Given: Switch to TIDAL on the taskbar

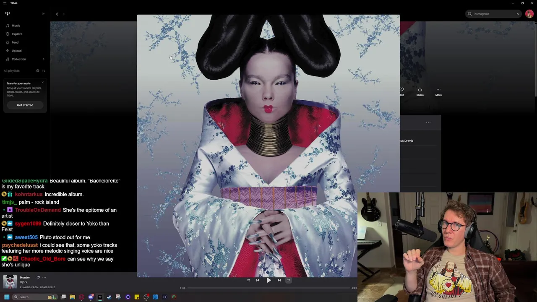Looking at the screenshot, I should point(100,297).
